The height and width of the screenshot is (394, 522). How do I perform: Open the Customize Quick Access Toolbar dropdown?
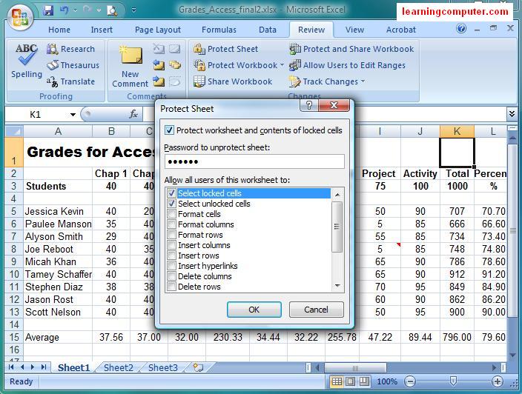click(133, 10)
